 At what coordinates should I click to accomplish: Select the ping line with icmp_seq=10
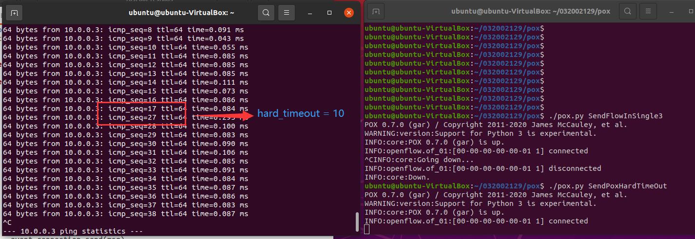pyautogui.click(x=125, y=47)
